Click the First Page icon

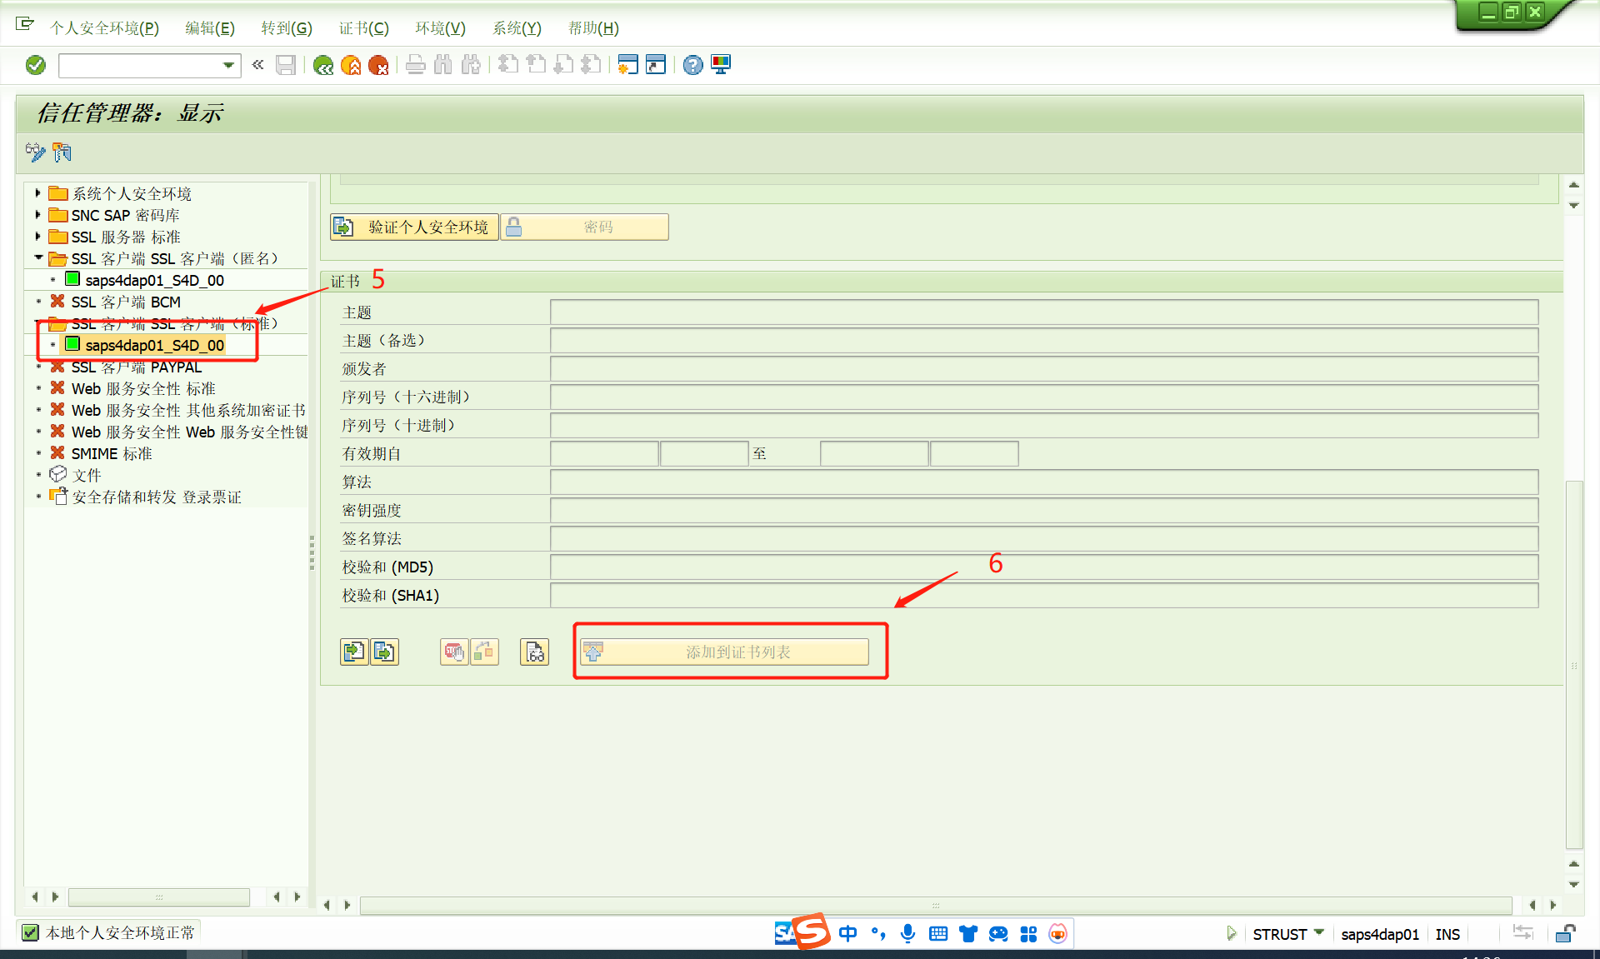[x=508, y=65]
